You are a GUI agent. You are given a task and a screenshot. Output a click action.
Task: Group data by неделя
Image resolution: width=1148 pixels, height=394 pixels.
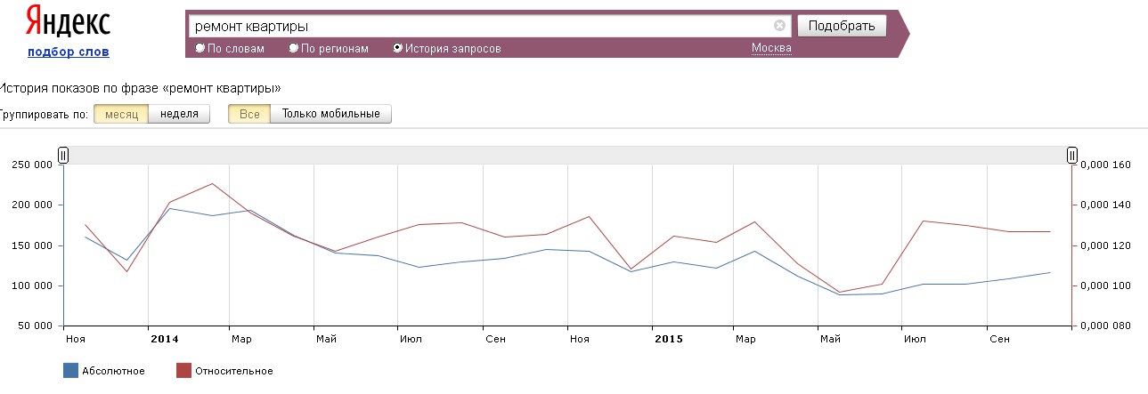[179, 114]
